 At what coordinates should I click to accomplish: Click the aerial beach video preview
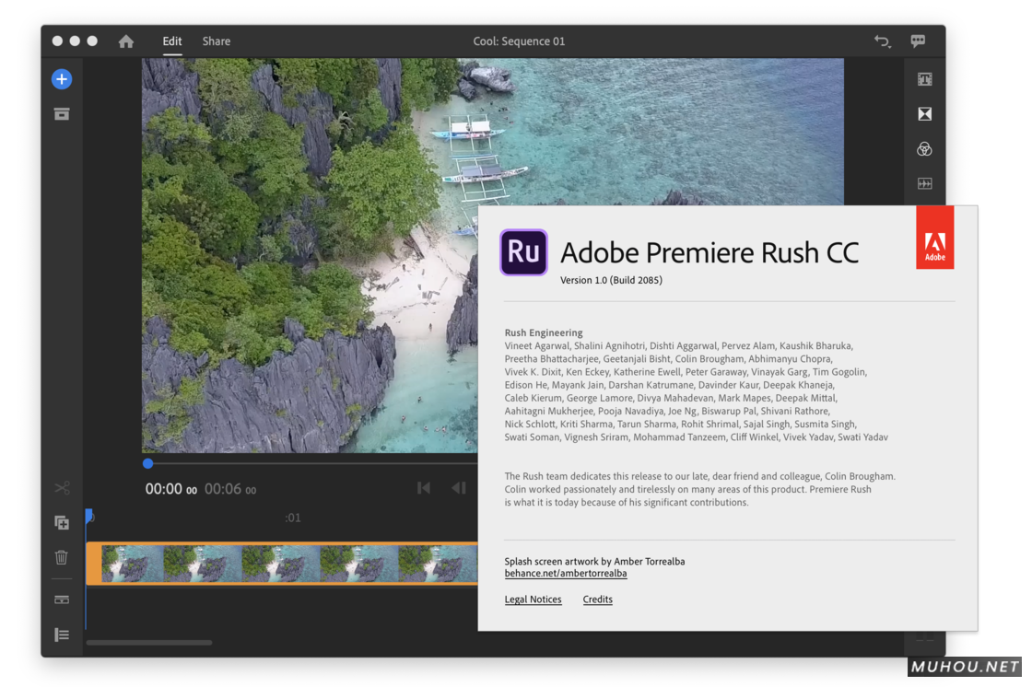310,255
